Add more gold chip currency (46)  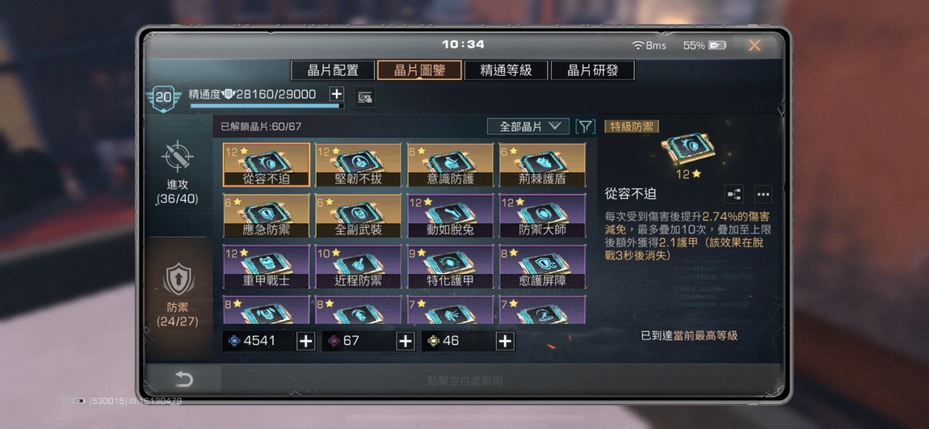[505, 341]
